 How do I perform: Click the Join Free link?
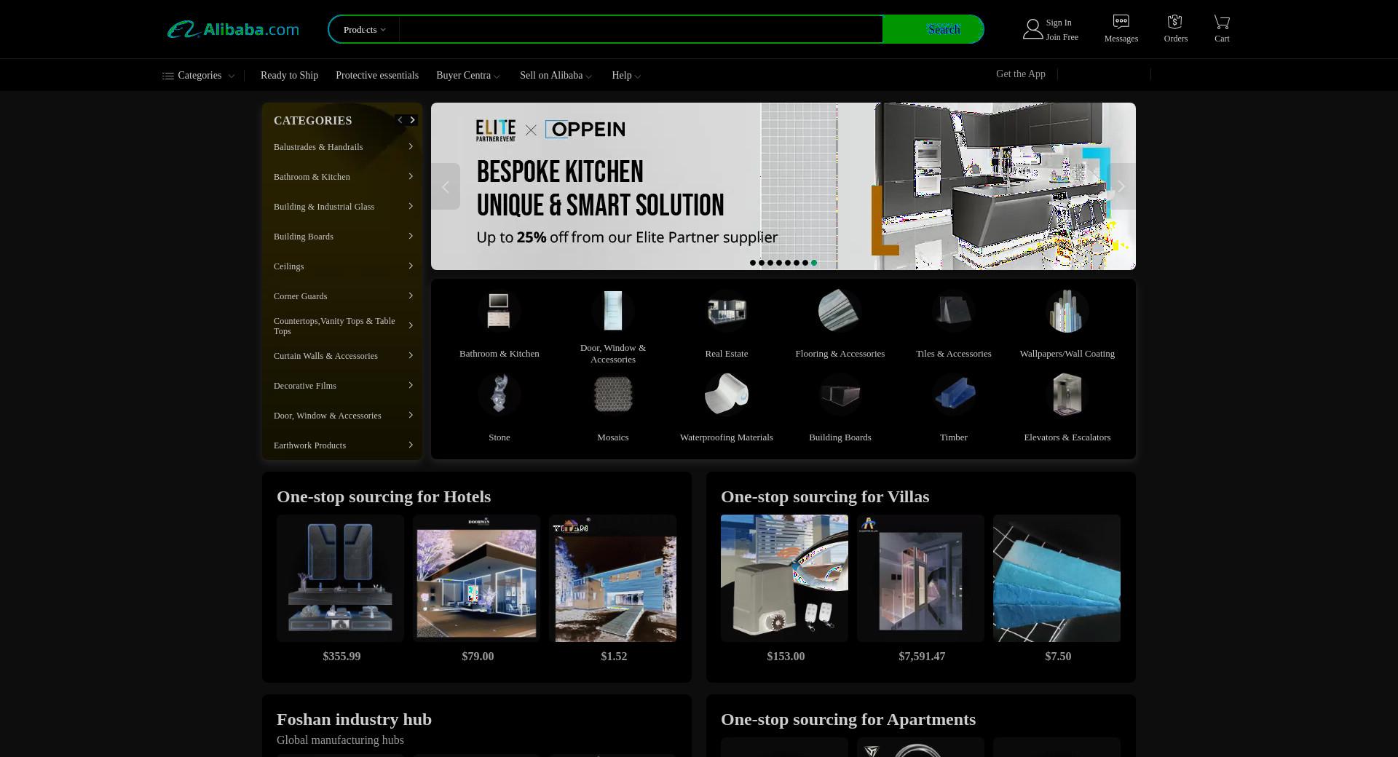[1062, 37]
